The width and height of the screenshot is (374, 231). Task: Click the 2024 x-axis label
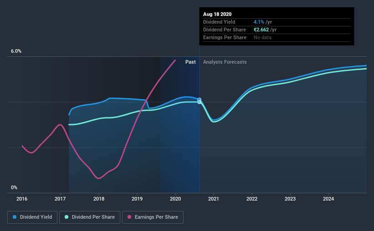click(328, 199)
